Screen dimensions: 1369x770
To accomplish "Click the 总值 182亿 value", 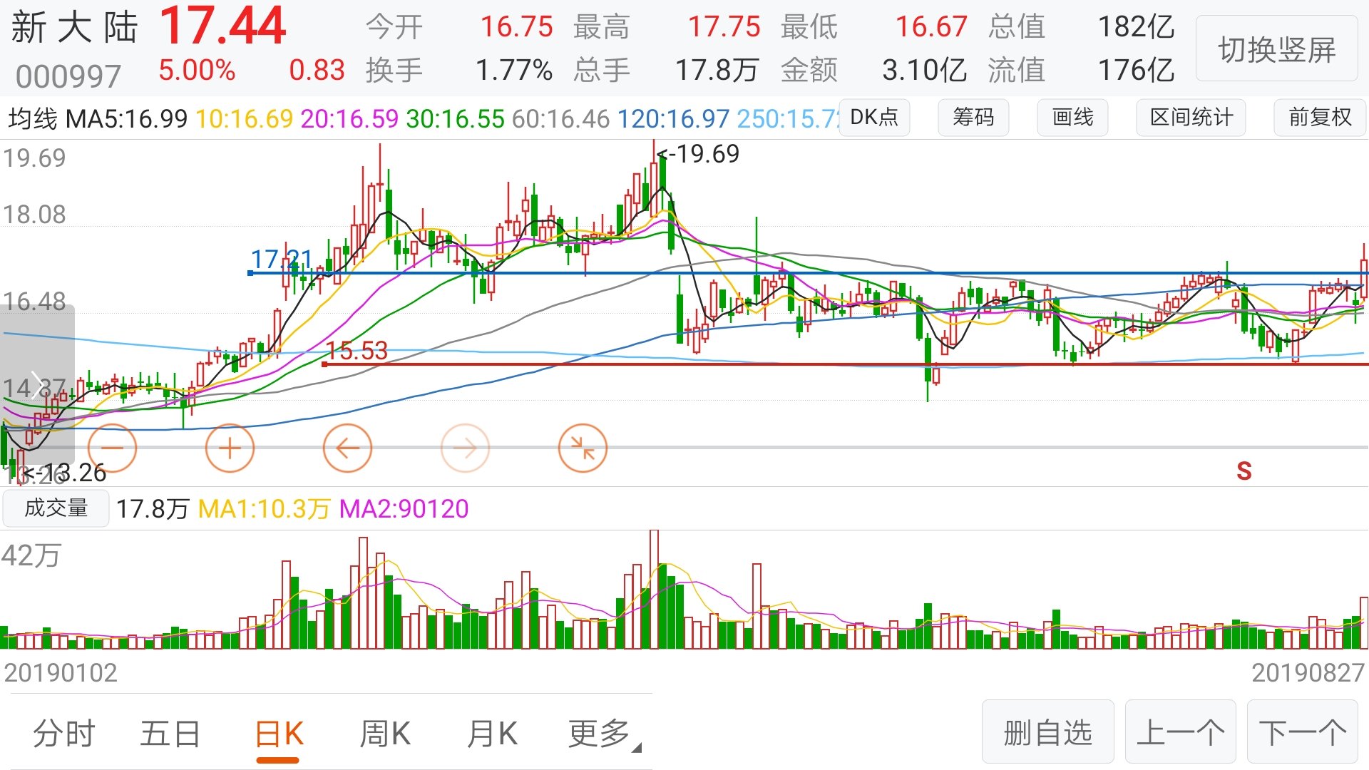I will click(x=1136, y=27).
